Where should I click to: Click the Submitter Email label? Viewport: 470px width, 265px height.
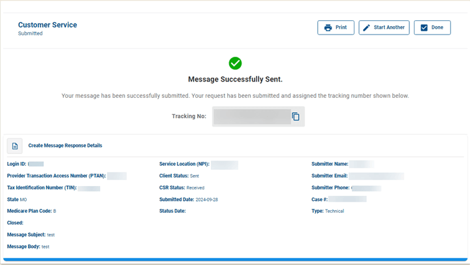330,176
